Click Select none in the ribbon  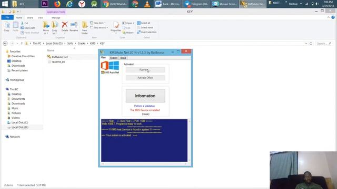tap(145, 28)
